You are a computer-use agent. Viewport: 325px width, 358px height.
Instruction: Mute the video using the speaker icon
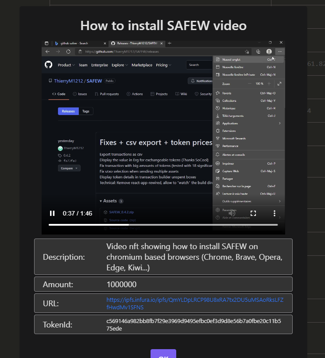click(x=232, y=213)
